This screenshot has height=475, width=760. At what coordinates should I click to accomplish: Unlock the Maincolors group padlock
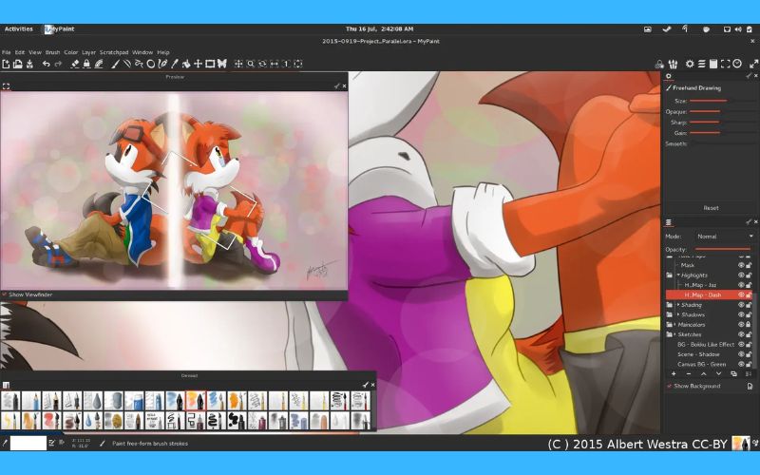749,325
